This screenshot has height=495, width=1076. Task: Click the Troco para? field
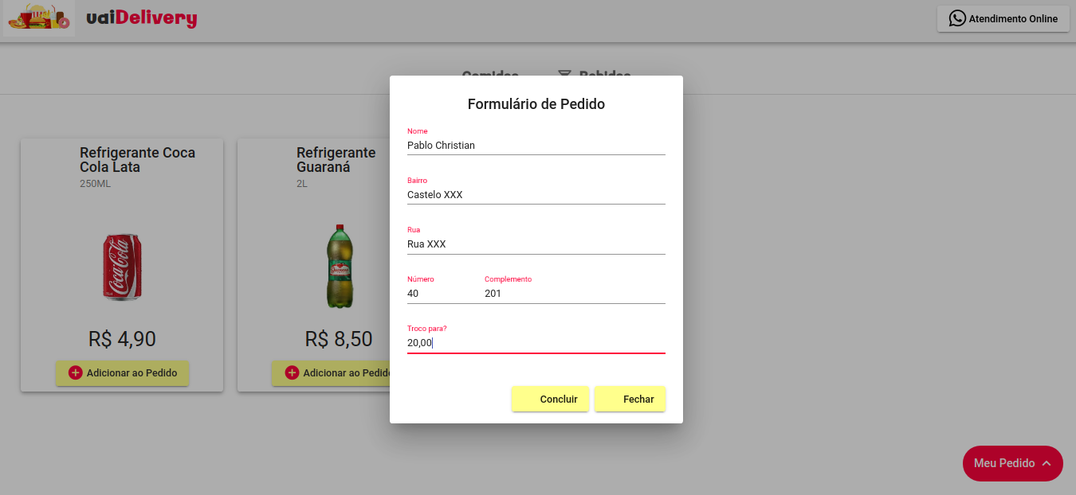536,343
